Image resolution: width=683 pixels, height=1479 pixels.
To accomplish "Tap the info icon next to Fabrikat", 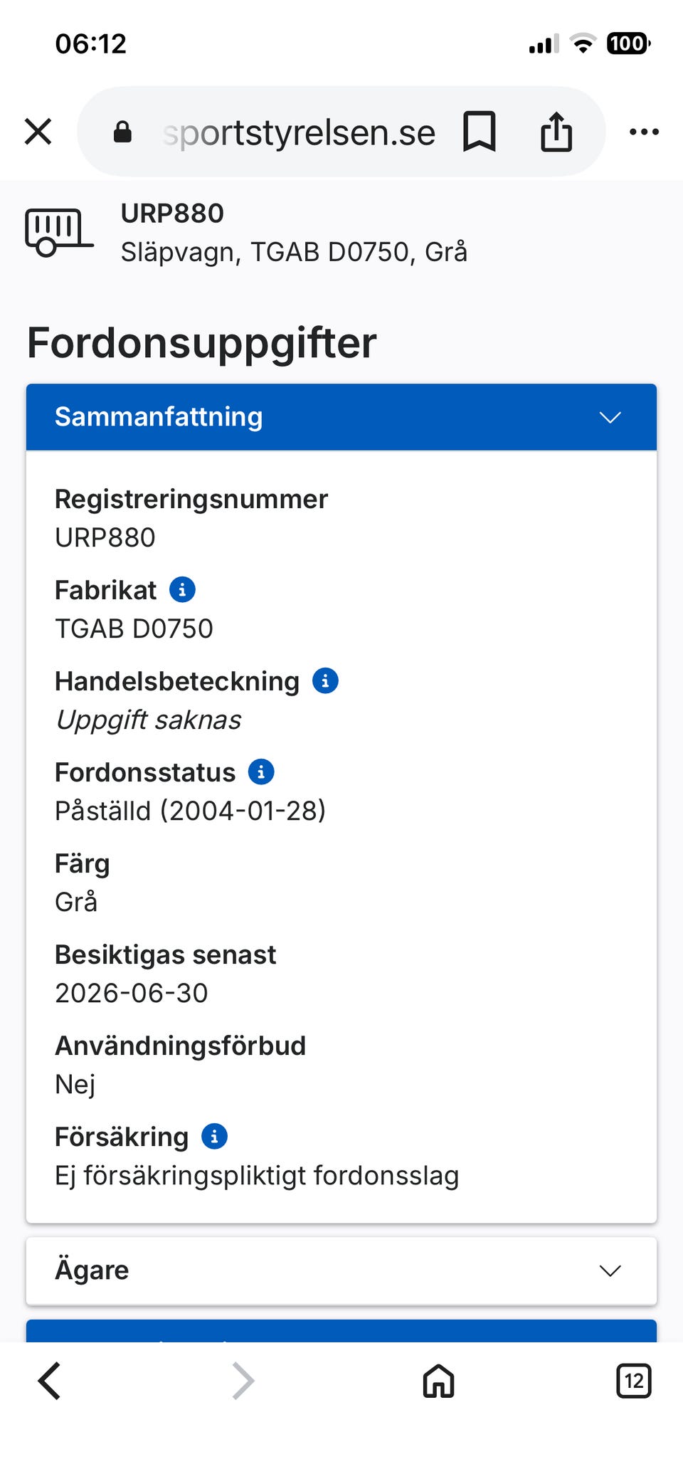I will pos(182,590).
